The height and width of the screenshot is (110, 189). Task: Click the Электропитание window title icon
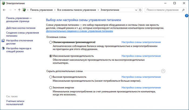click(x=3, y=3)
